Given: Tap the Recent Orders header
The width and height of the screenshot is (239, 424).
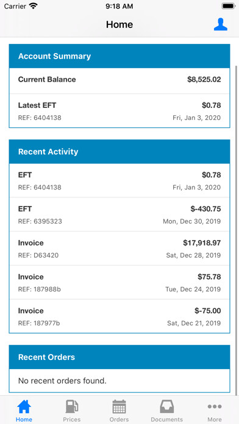Looking at the screenshot, I should 120,357.
